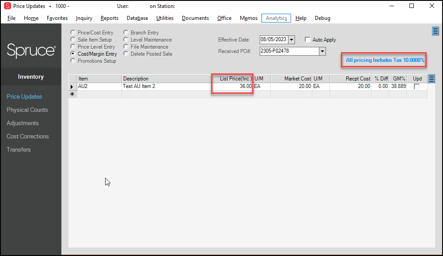The height and width of the screenshot is (256, 443).
Task: Select Promotions Setup radio option
Action: 93,61
